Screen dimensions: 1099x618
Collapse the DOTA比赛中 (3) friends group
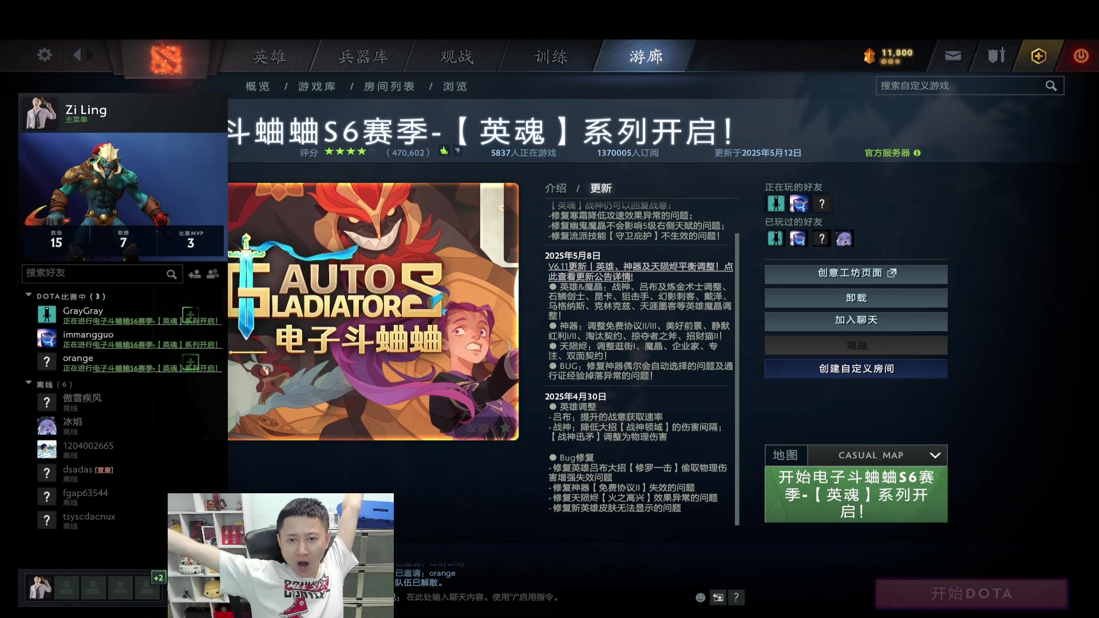(x=29, y=295)
